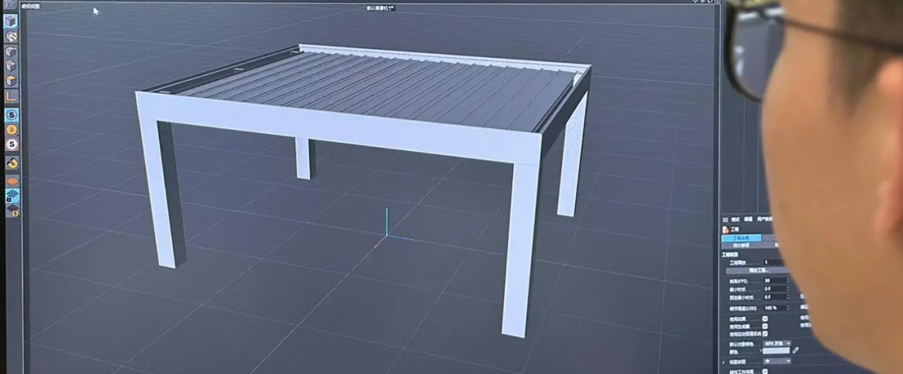Open the 模式 menu in attribute panel
This screenshot has height=374, width=903.
[x=736, y=219]
